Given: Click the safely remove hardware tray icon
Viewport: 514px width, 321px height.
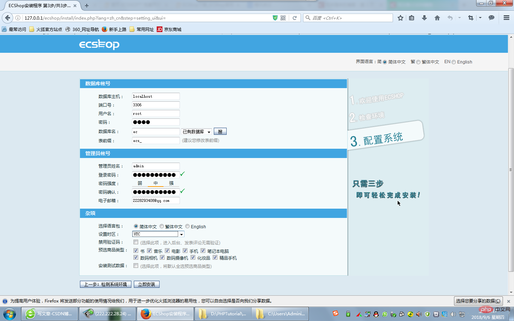Looking at the screenshot, I should coord(393,314).
